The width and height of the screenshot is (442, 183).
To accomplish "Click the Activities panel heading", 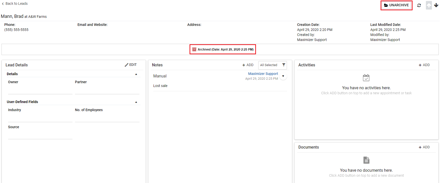I will click(307, 65).
